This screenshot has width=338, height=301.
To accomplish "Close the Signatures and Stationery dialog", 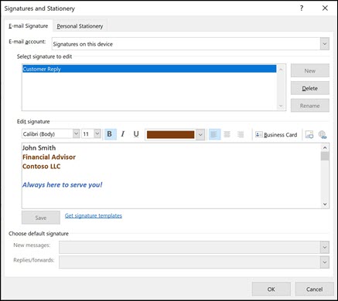I will [325, 8].
